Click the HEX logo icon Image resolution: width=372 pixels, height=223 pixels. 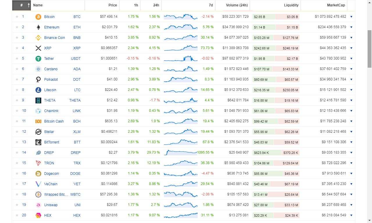(38, 215)
